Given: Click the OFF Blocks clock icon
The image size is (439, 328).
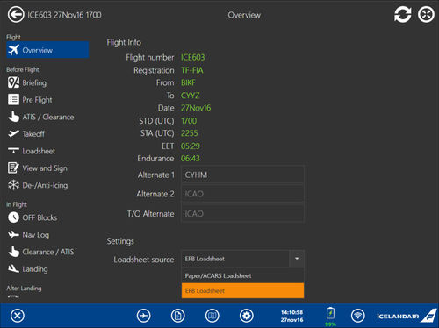Looking at the screenshot, I should tap(13, 217).
